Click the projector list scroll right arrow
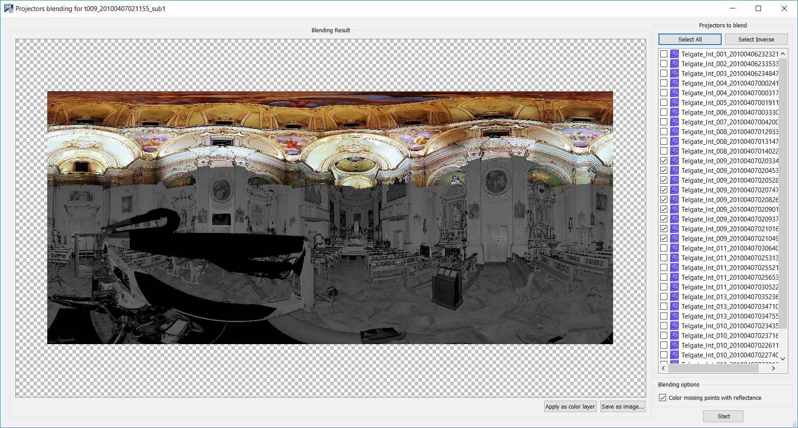Screen dimensions: 798x428 (x=773, y=368)
